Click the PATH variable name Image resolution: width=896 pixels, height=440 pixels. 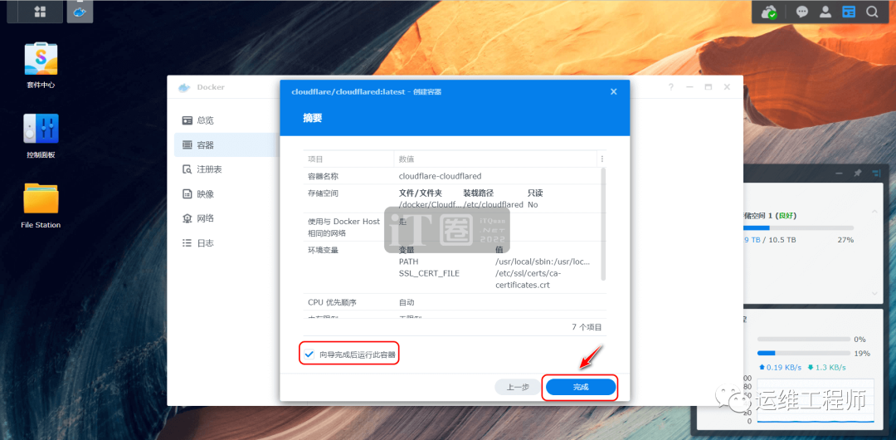pos(408,262)
